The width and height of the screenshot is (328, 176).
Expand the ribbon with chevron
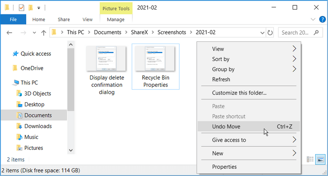tap(312, 20)
